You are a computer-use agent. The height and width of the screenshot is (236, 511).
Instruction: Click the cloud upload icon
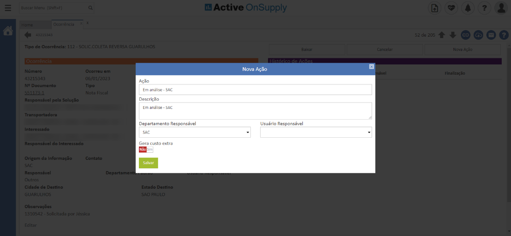[478, 35]
